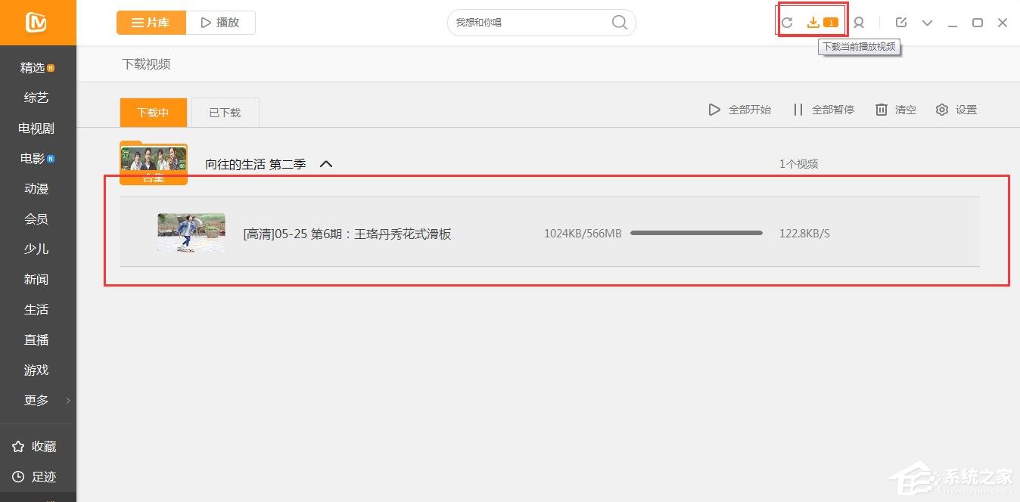
Task: Switch to the 已下载 tab
Action: click(225, 111)
